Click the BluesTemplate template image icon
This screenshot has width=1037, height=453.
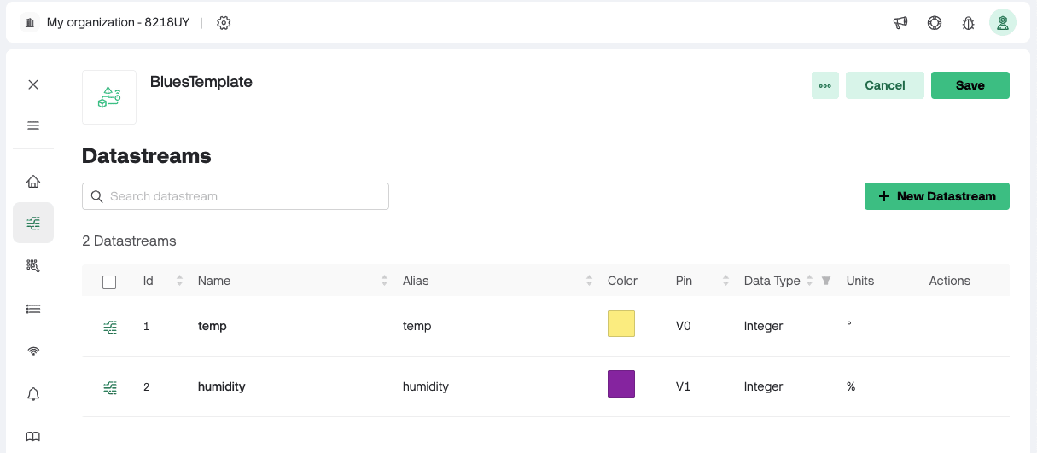109,97
